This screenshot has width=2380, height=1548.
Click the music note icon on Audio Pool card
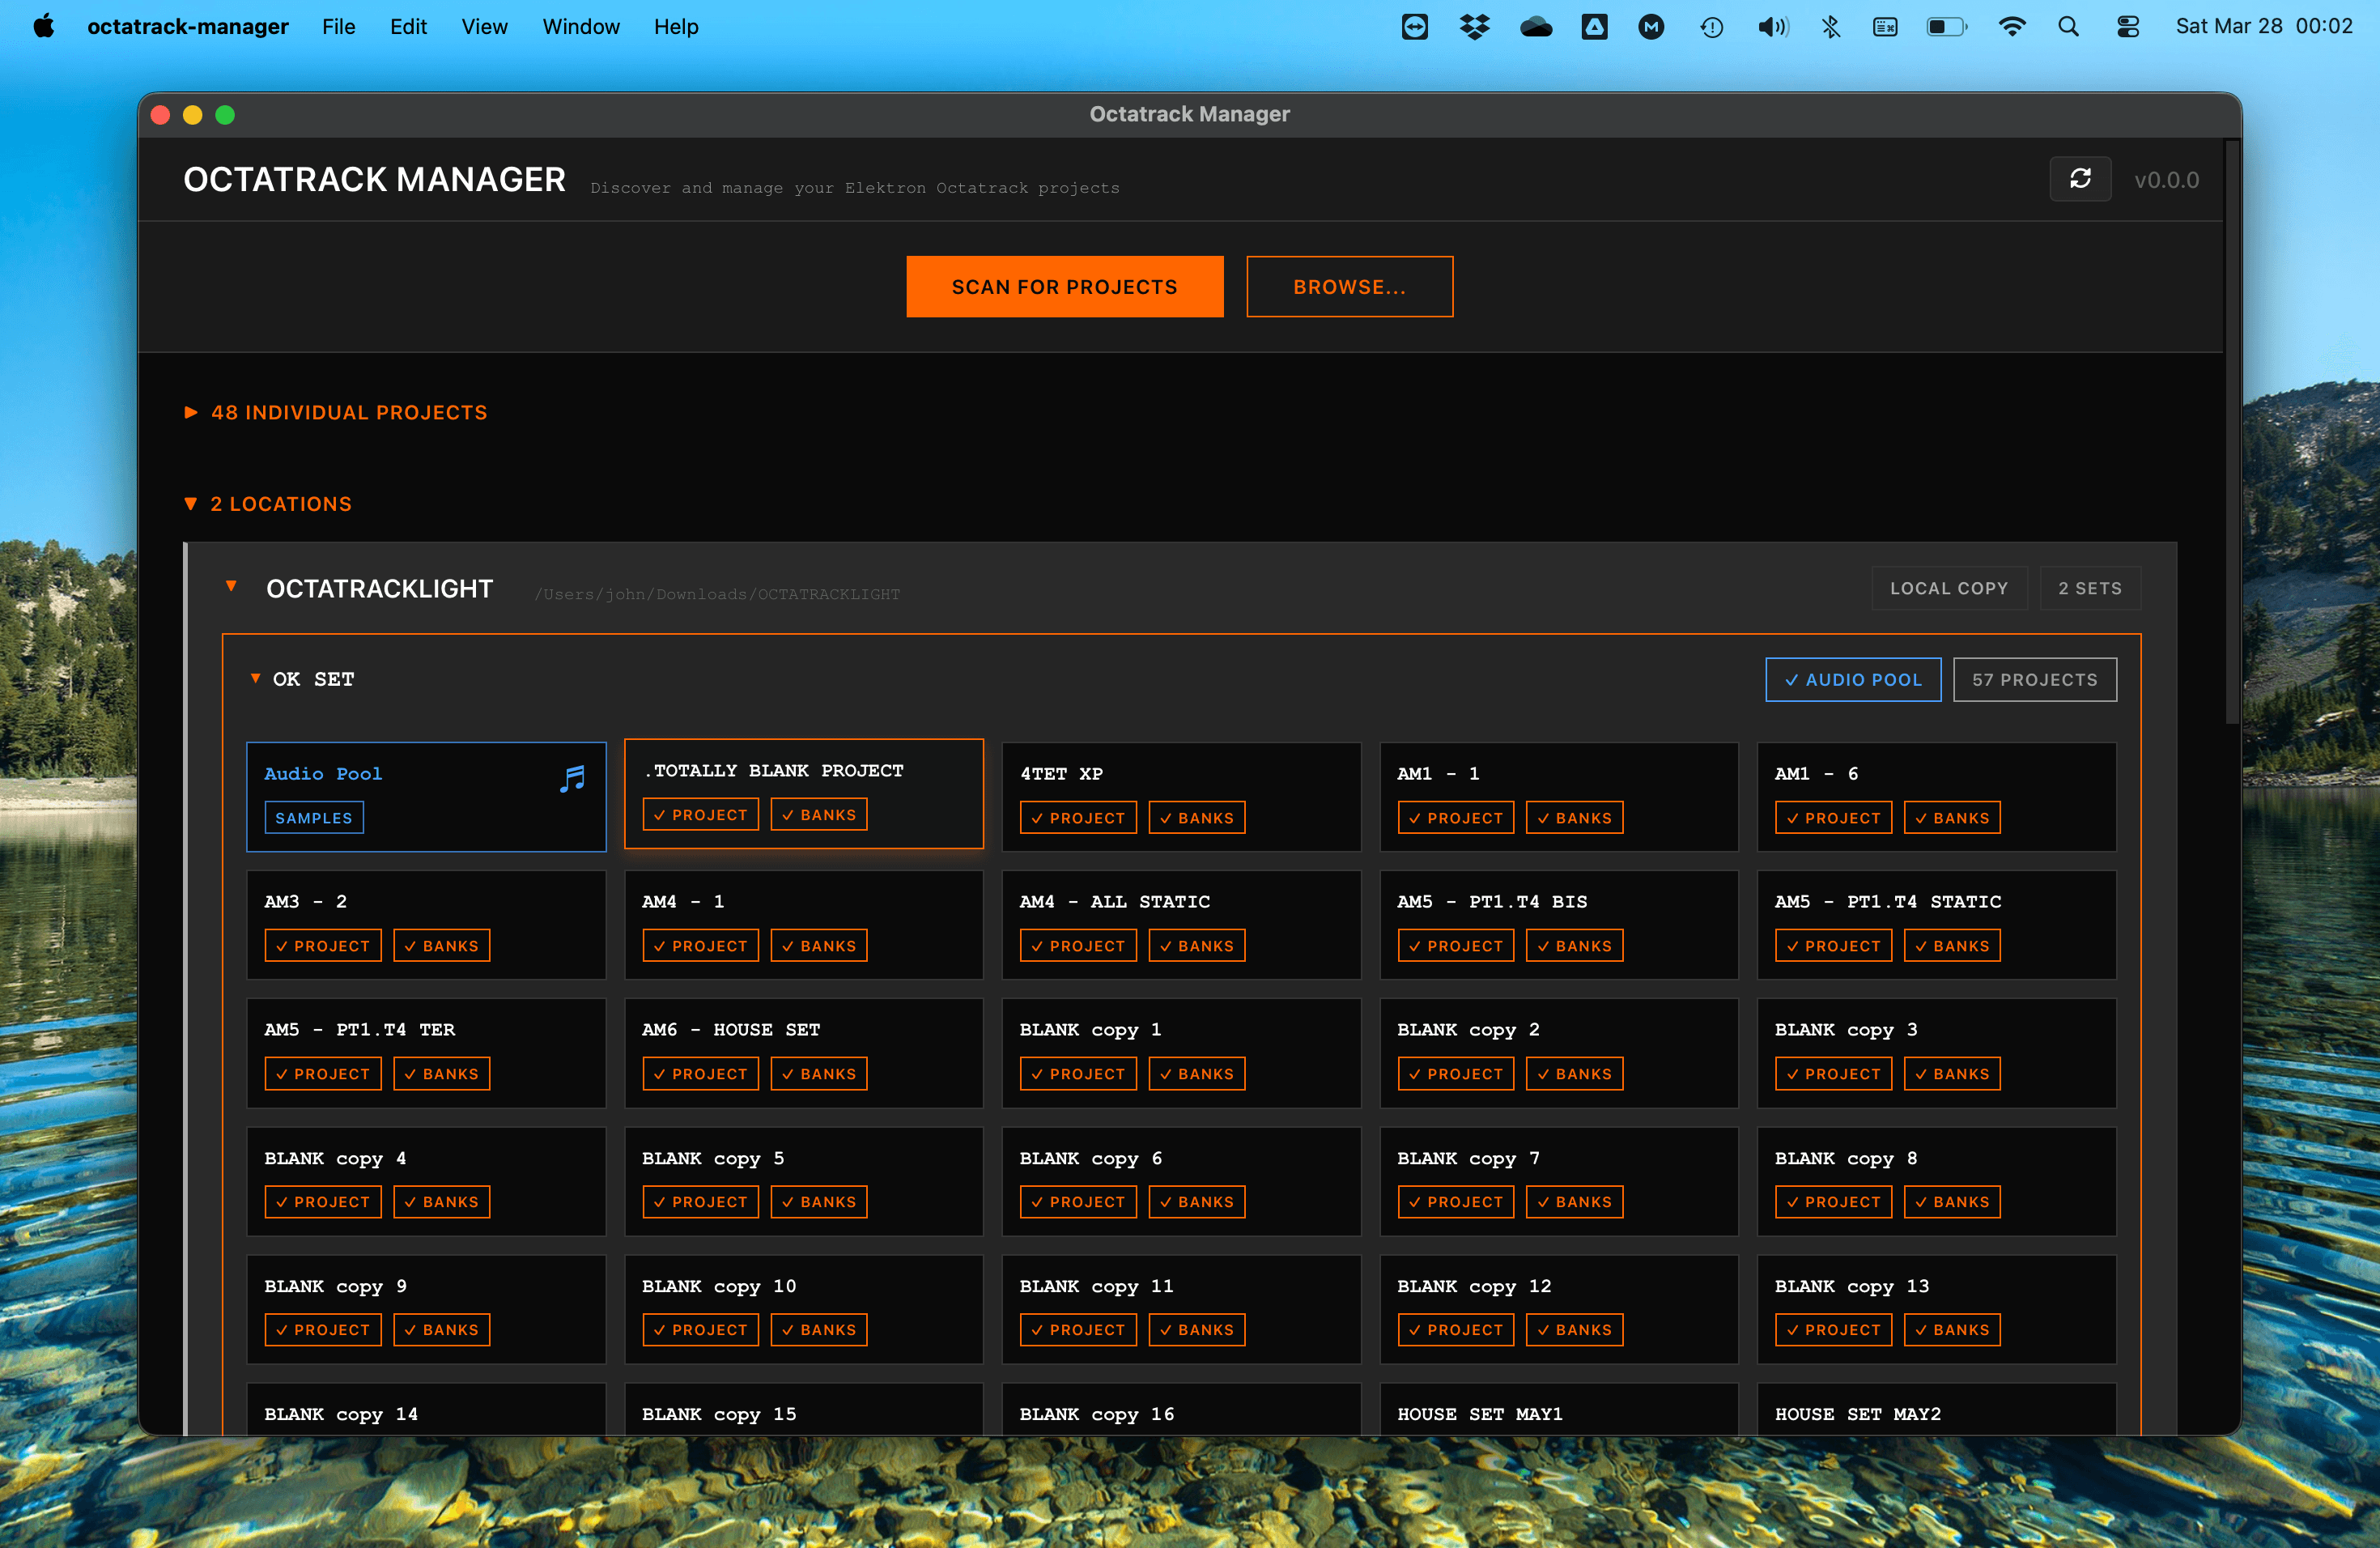coord(573,779)
